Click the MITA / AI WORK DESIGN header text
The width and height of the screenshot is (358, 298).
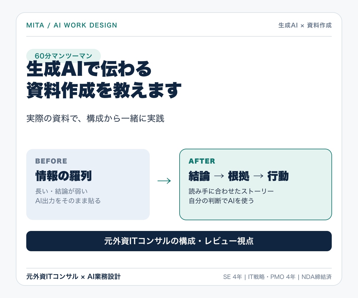click(x=72, y=25)
